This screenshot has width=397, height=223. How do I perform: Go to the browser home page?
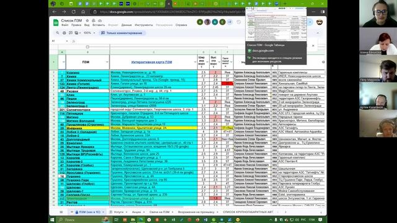[83, 12]
